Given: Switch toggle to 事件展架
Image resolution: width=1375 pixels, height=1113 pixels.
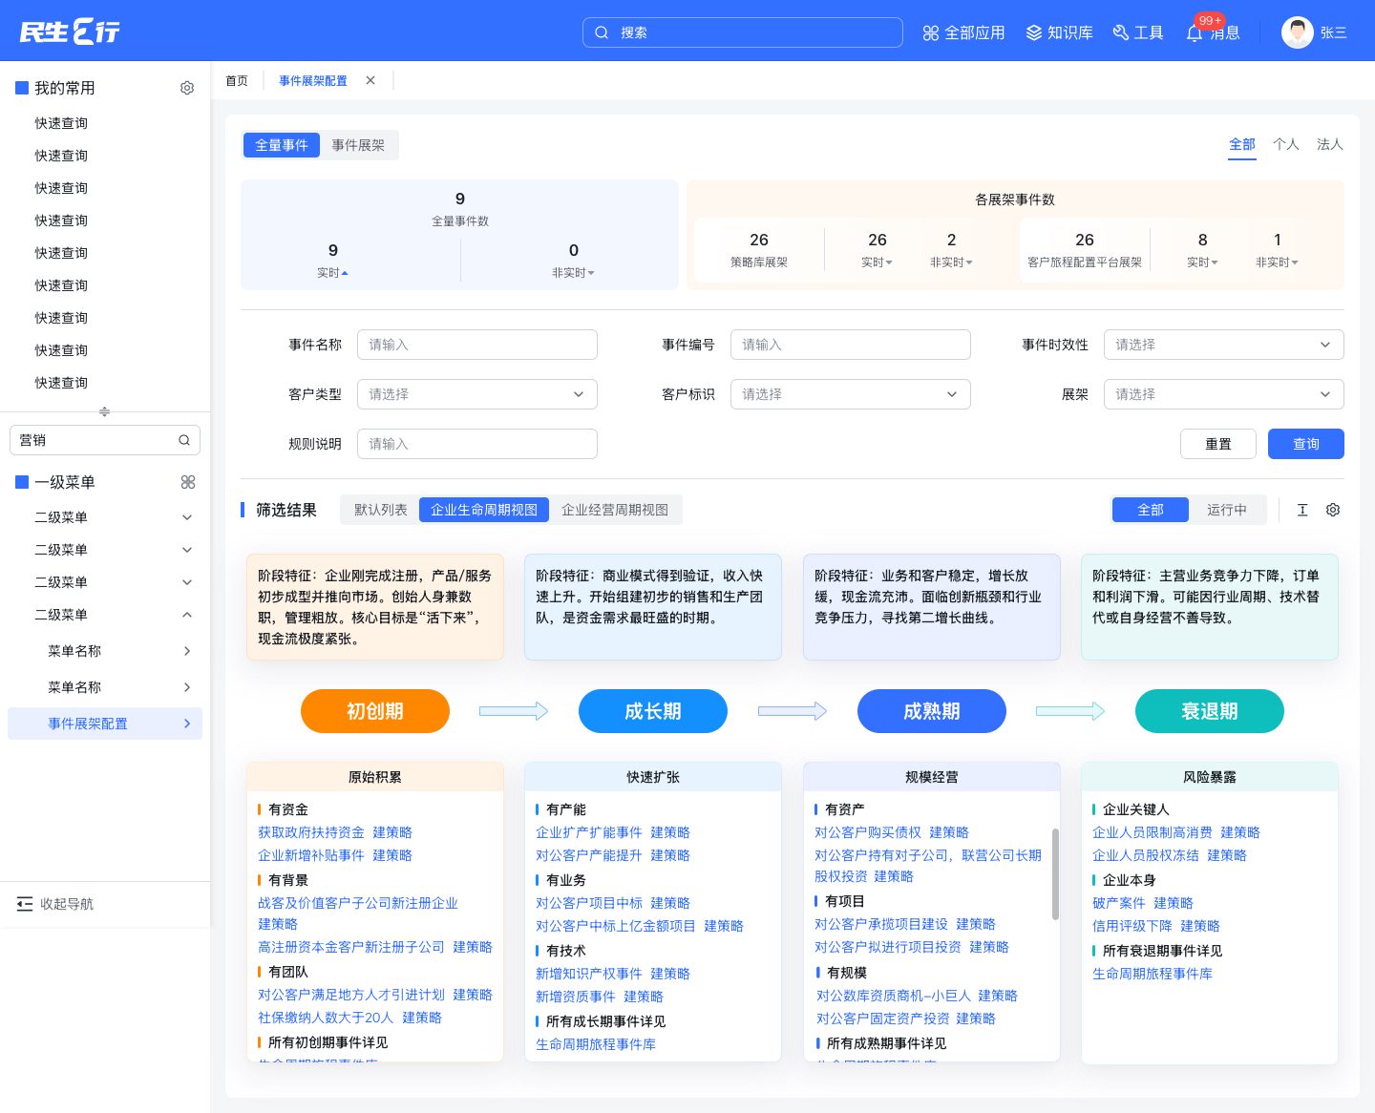Looking at the screenshot, I should coord(358,145).
